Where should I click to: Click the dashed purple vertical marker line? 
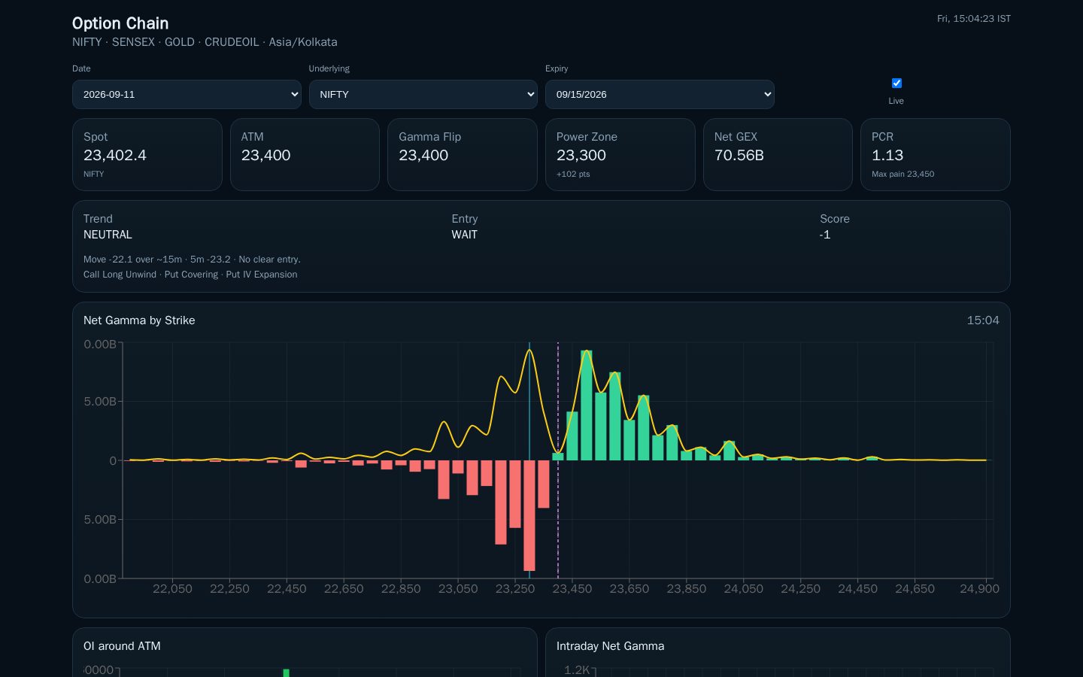(x=558, y=460)
